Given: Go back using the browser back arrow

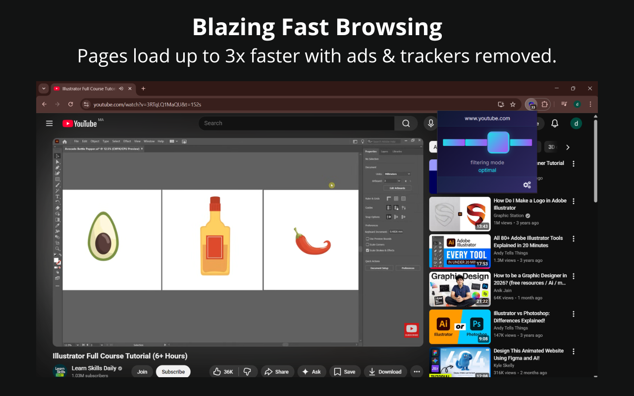Looking at the screenshot, I should pyautogui.click(x=44, y=104).
